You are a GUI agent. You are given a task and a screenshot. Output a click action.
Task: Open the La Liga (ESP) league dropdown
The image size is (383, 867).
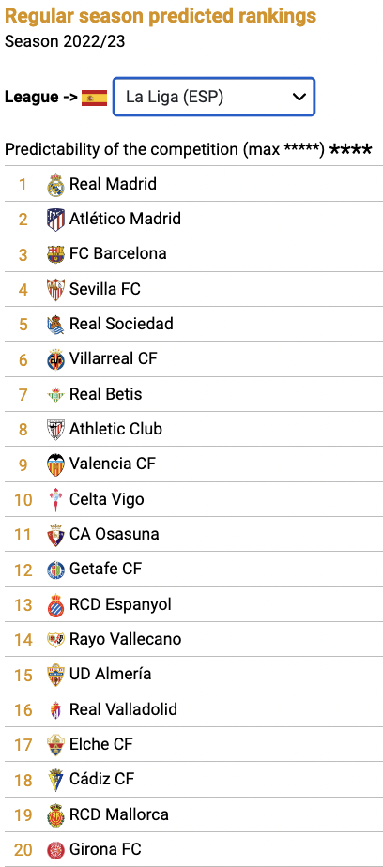(214, 97)
